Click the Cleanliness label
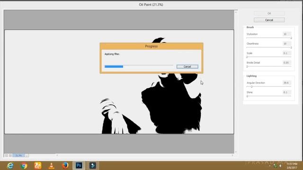303x170 pixels. click(252, 44)
